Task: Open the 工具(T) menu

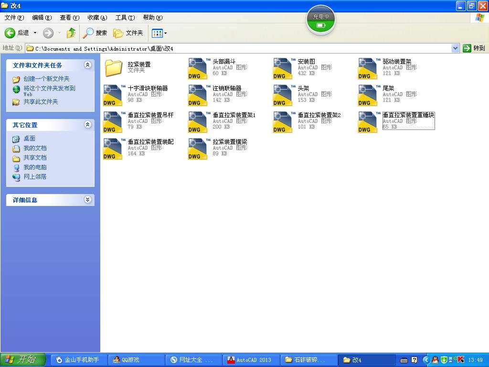Action: pos(125,18)
